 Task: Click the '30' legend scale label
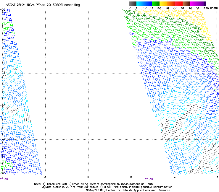click(175, 8)
